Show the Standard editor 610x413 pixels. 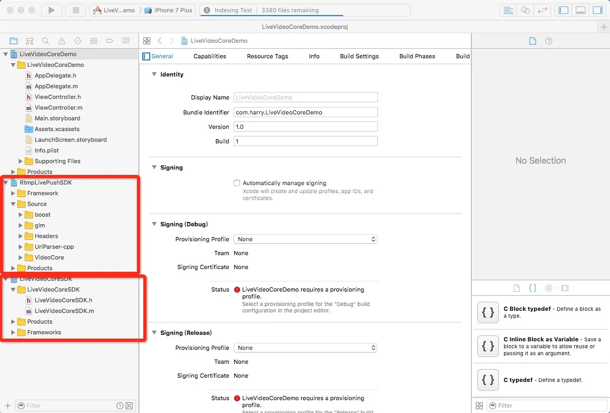pyautogui.click(x=508, y=10)
